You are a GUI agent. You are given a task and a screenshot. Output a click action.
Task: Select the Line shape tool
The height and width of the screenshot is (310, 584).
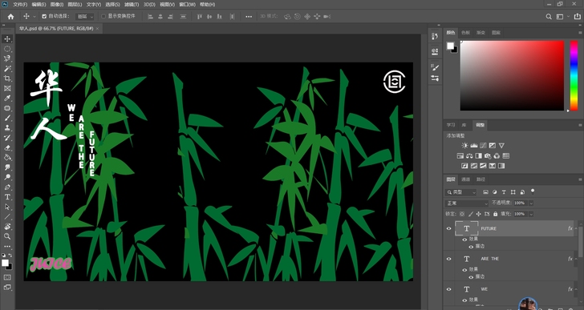(7, 217)
